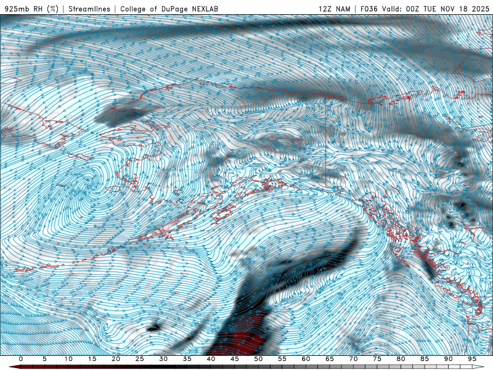Select the 15 value on the color scale

(x=92, y=359)
